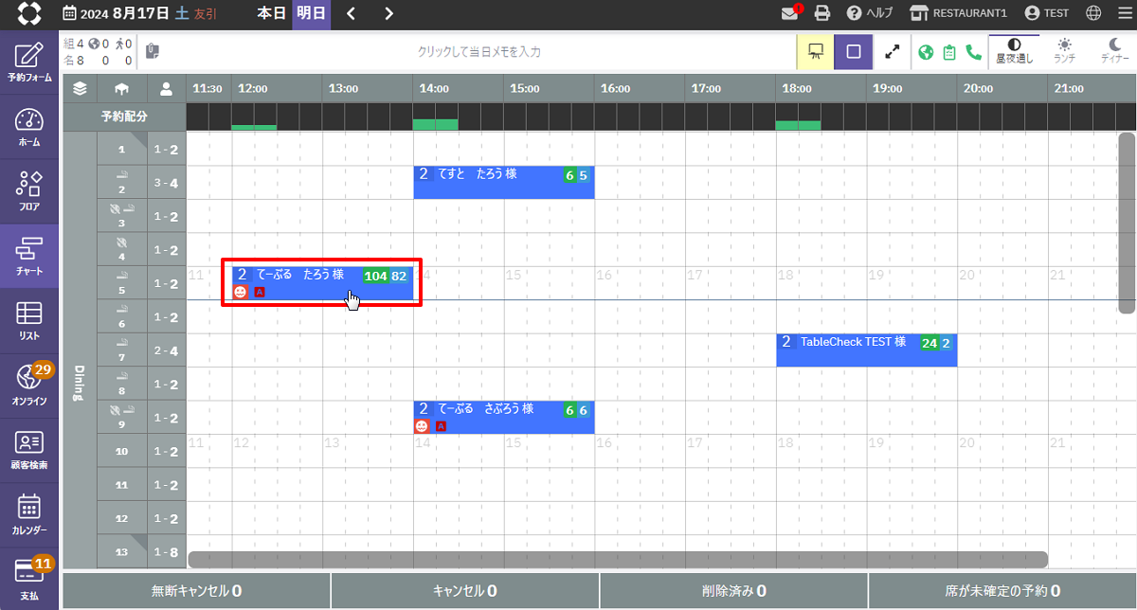Viewport: 1137px width, 610px height.
Task: Click the horizontal chart scrollbar
Action: (x=618, y=560)
